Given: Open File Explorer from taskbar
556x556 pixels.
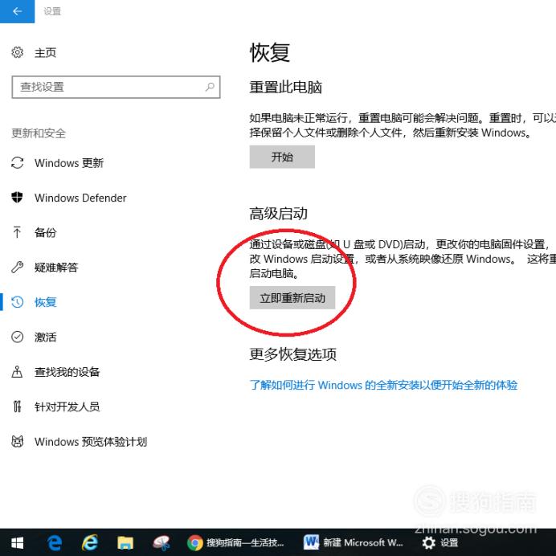Looking at the screenshot, I should pos(125,542).
